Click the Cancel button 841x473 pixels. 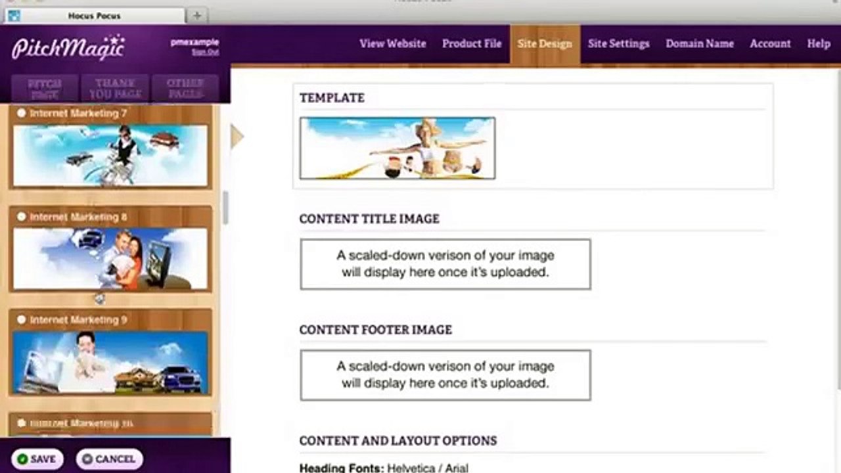click(x=109, y=459)
